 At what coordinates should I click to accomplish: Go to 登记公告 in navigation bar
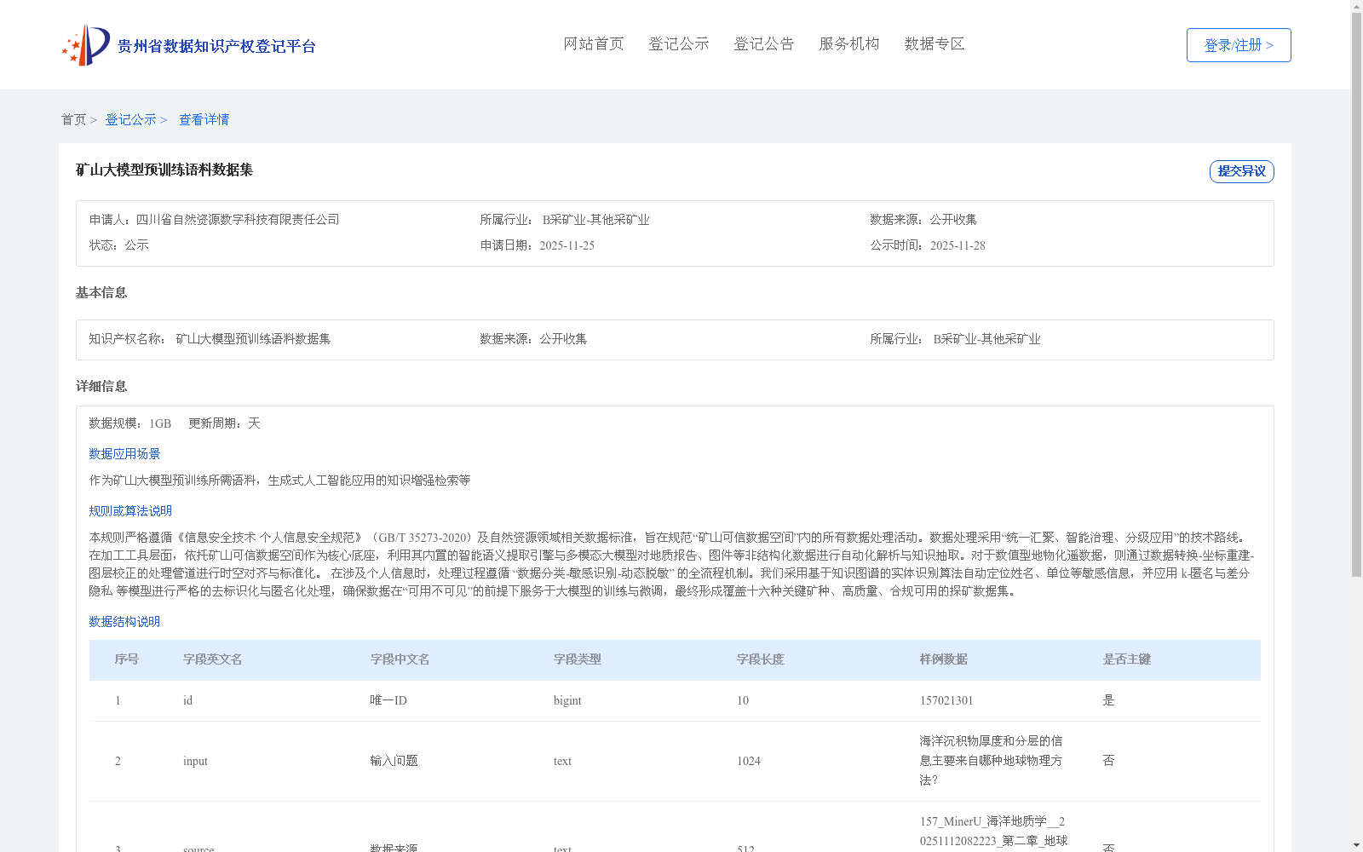point(764,43)
